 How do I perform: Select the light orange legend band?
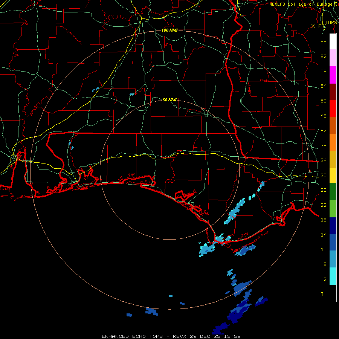point(333,142)
